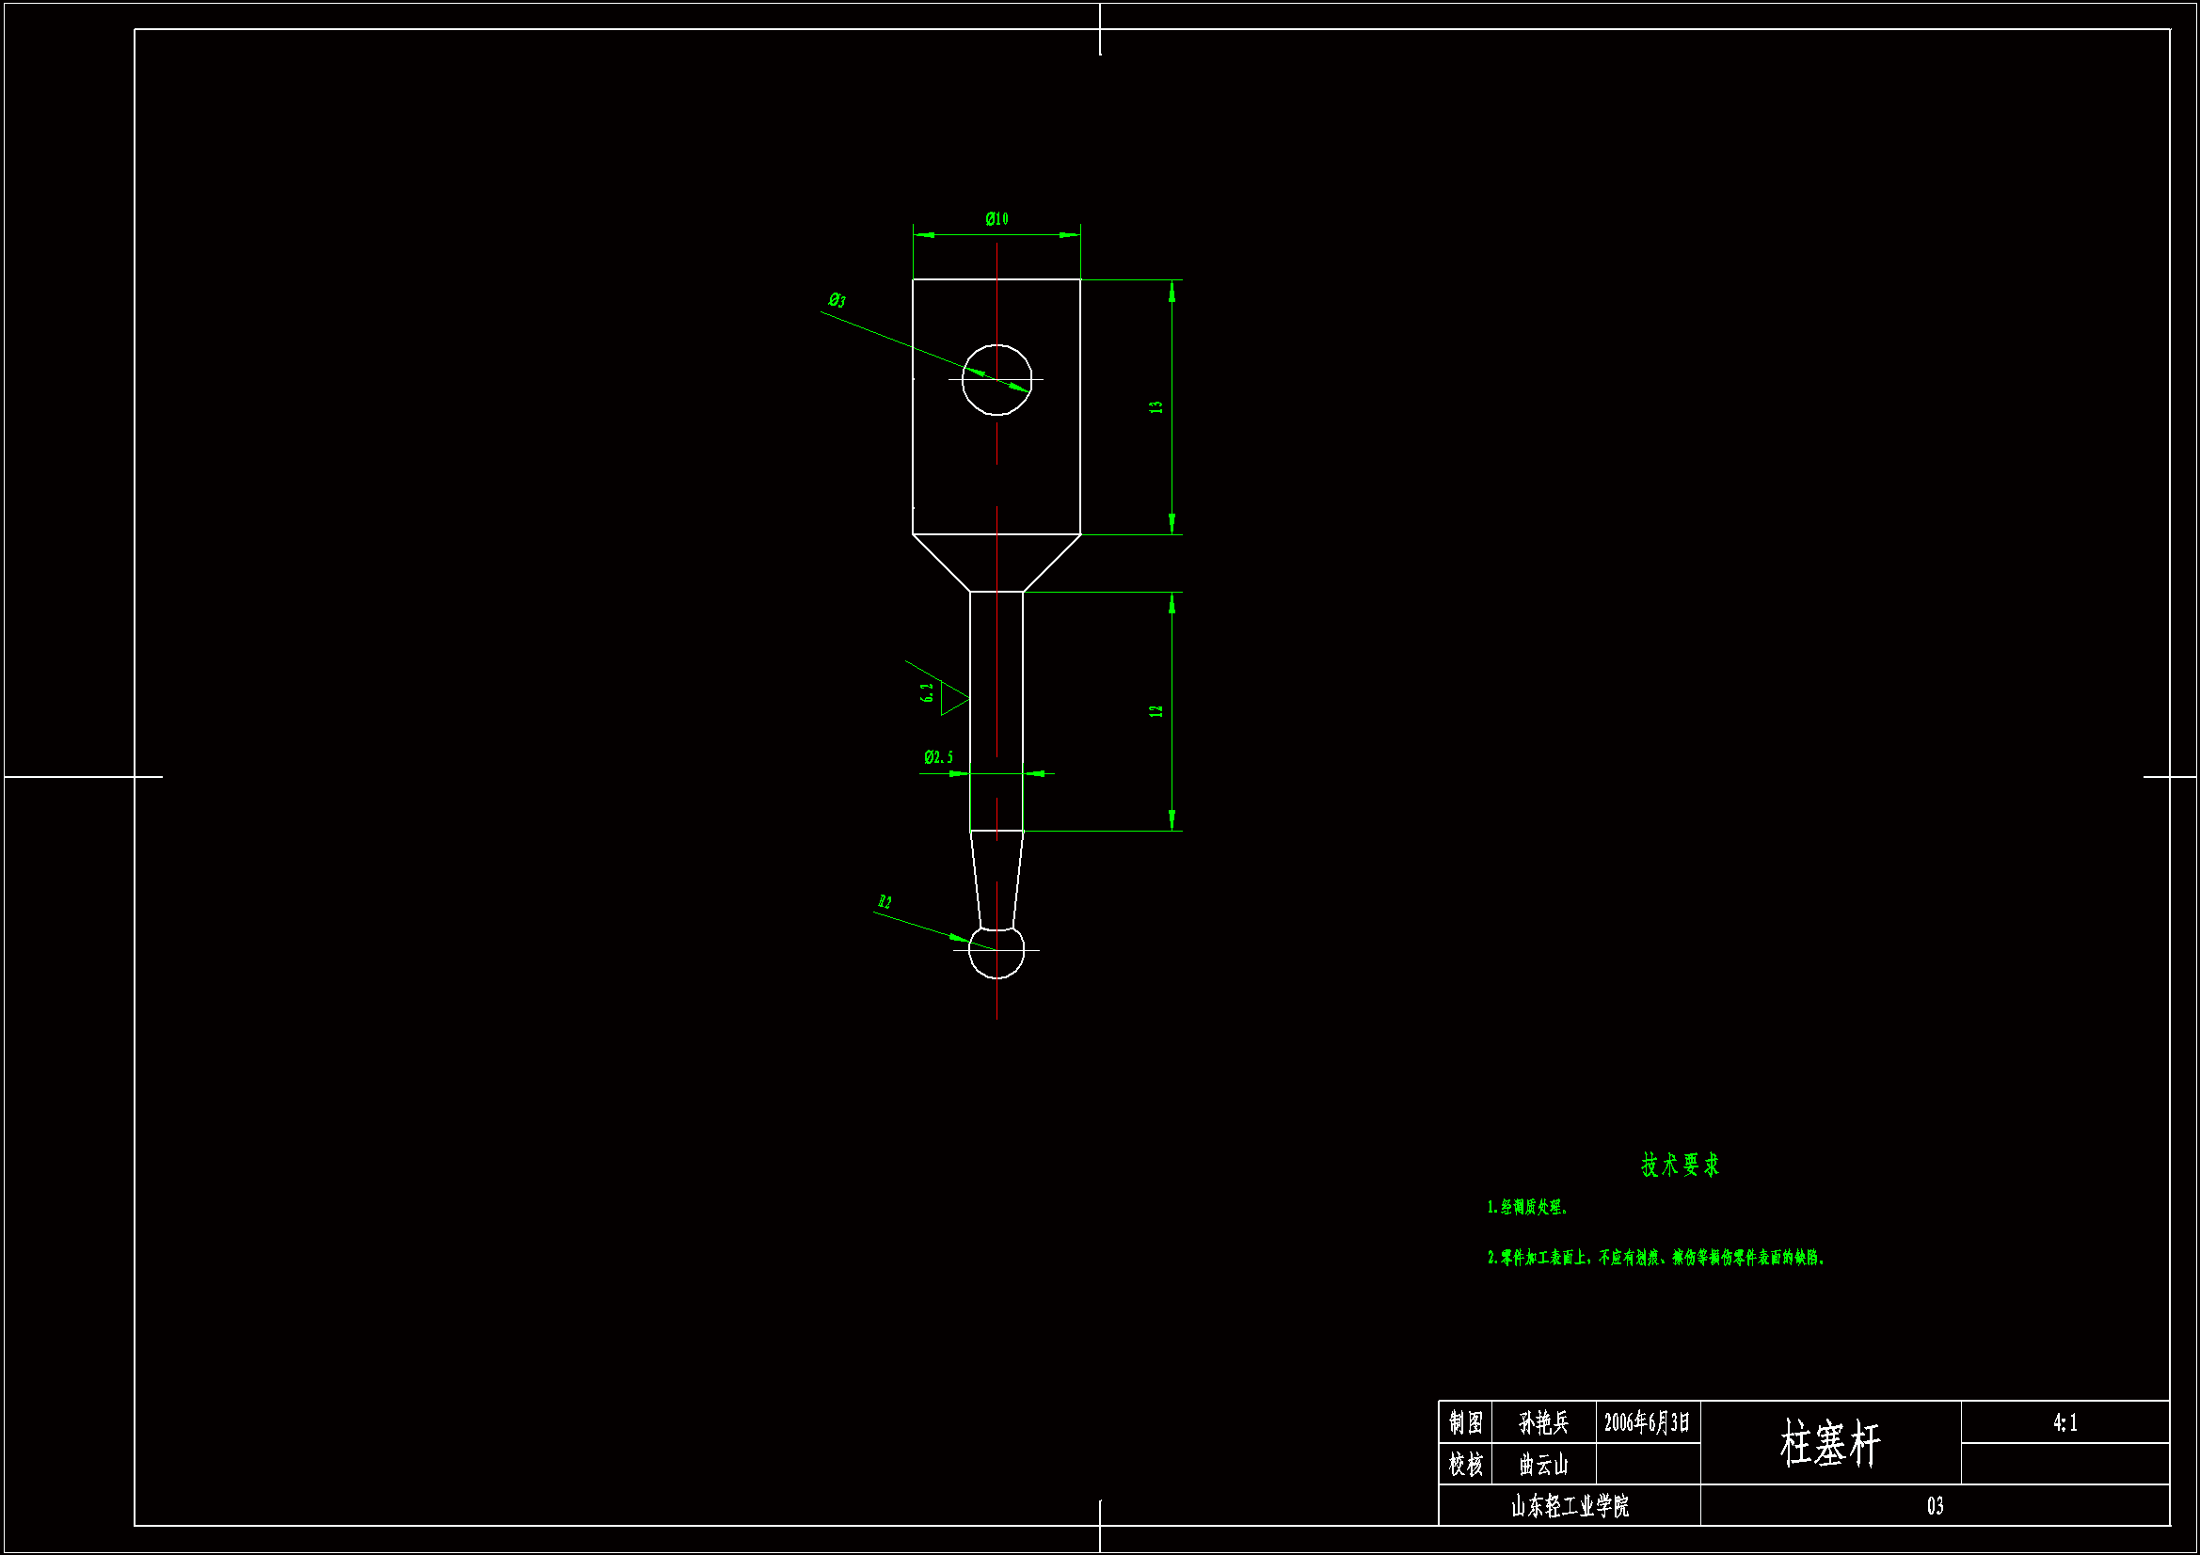Click the 4:1 scale cell

2064,1422
